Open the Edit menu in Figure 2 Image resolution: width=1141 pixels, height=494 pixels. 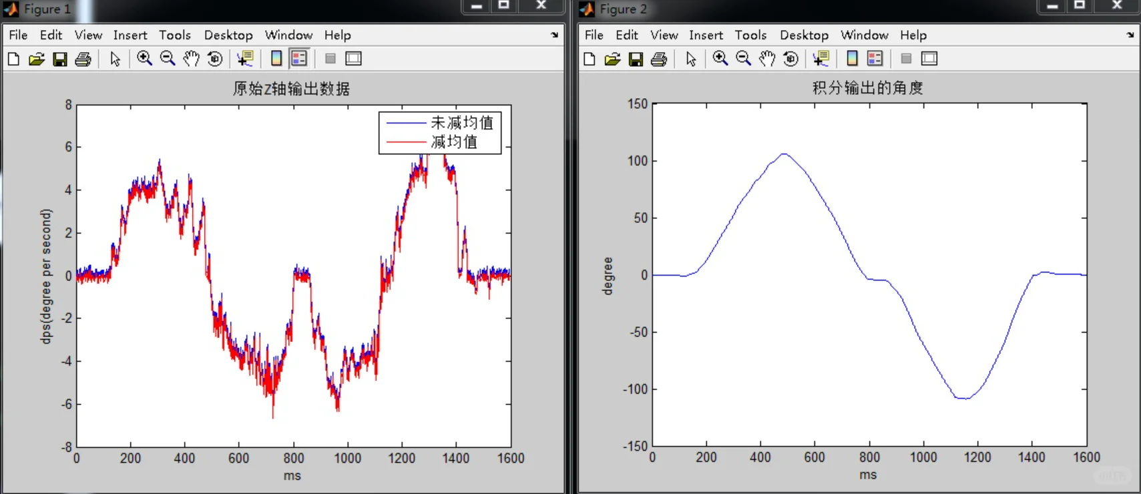[627, 35]
